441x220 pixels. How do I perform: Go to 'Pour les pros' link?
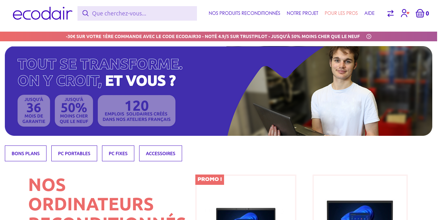tap(341, 13)
